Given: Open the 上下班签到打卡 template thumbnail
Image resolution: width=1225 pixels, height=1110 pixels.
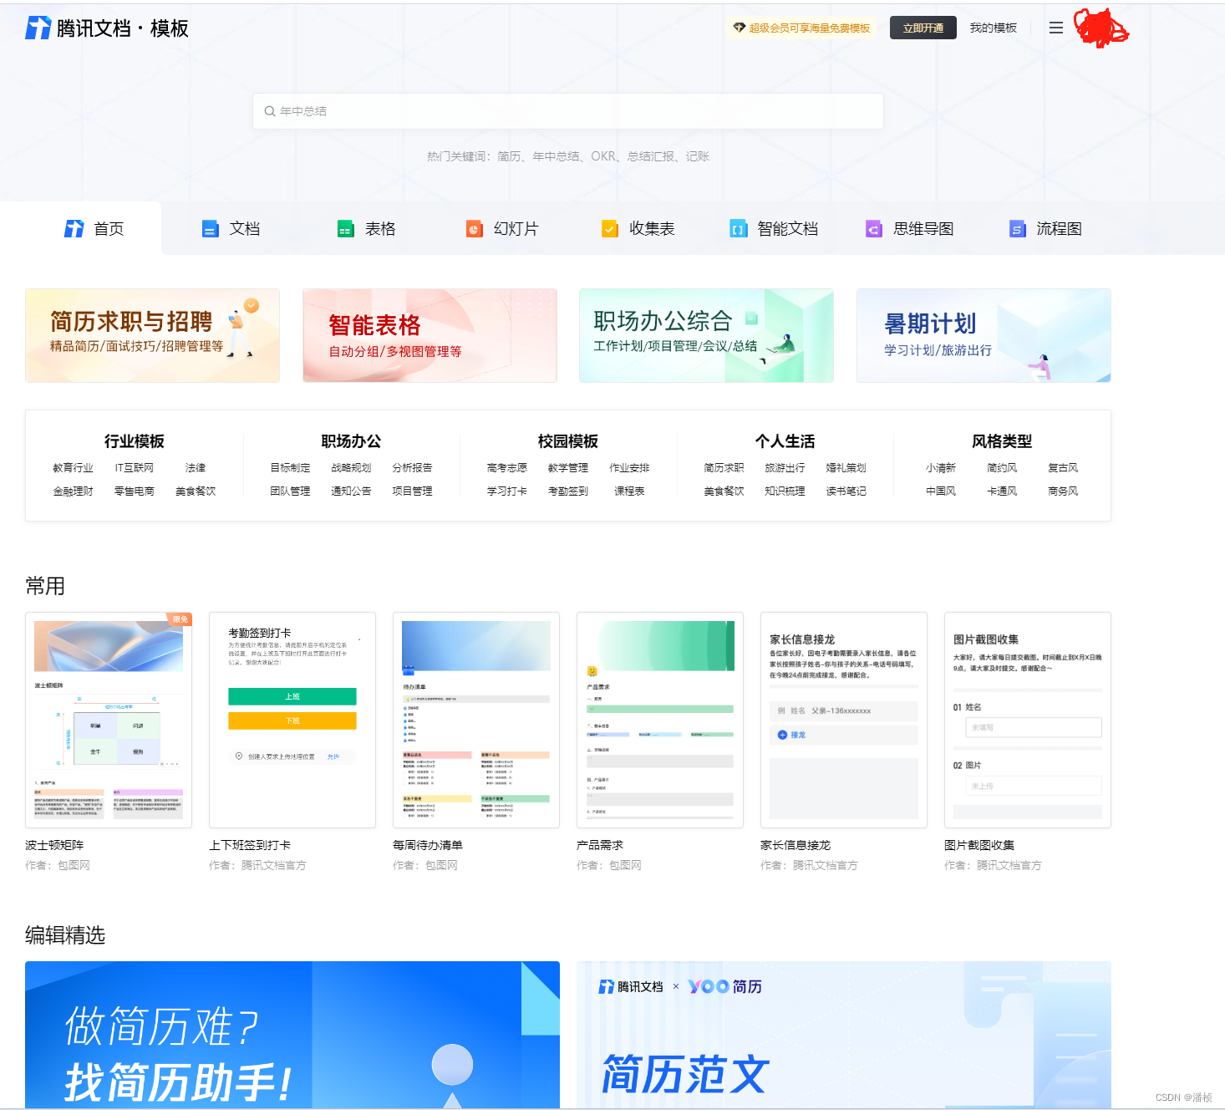Looking at the screenshot, I should point(292,720).
